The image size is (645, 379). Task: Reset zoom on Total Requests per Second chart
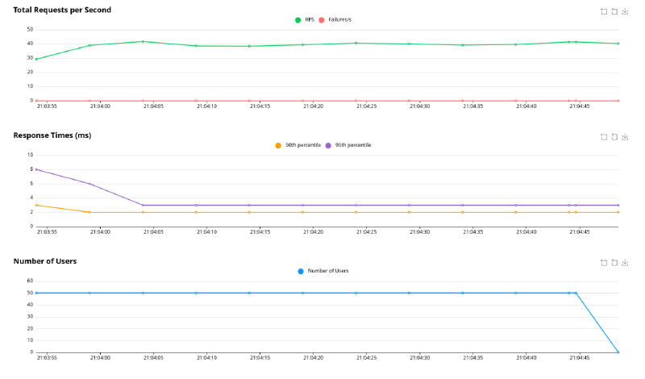(x=614, y=11)
